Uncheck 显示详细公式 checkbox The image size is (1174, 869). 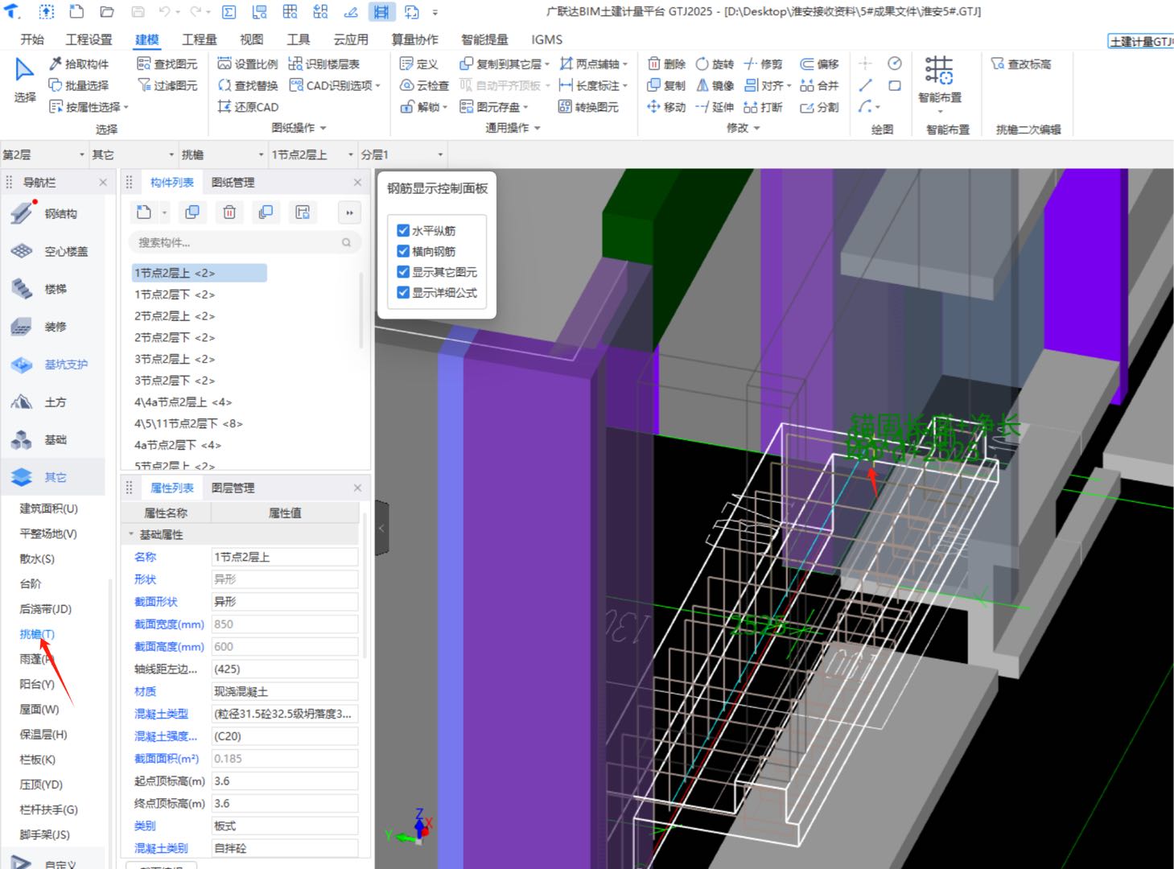pos(403,293)
